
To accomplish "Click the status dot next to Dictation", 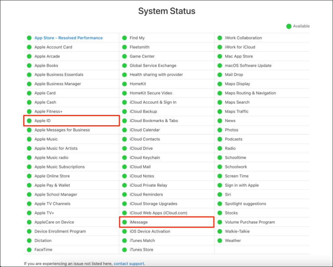I will pyautogui.click(x=29, y=240).
